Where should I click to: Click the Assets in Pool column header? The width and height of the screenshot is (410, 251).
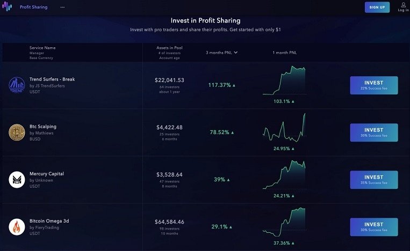pyautogui.click(x=169, y=48)
